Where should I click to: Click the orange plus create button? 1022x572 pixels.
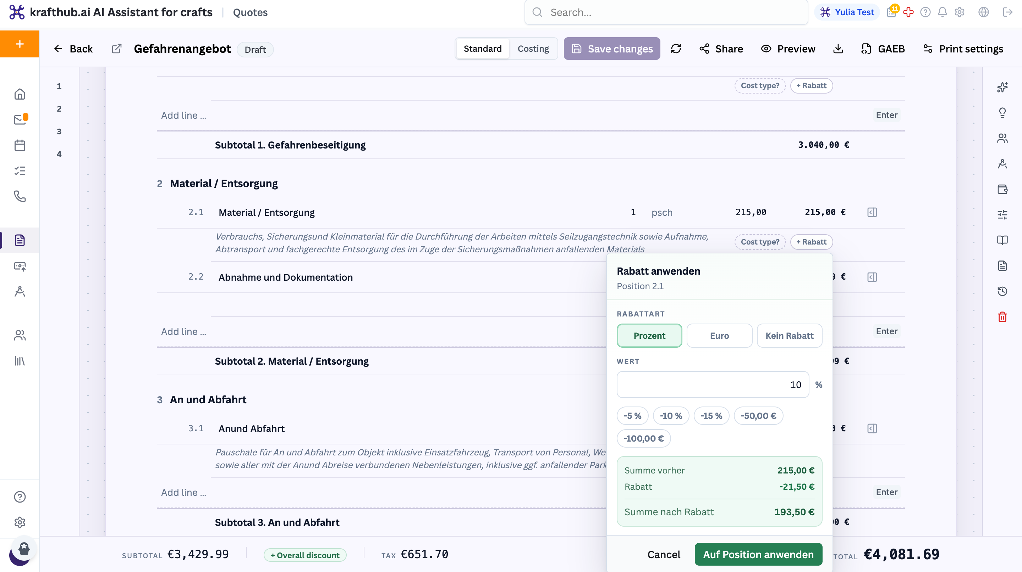tap(20, 44)
